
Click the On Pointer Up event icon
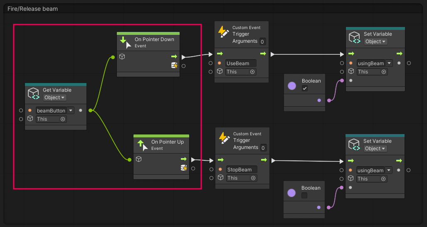[x=143, y=145]
